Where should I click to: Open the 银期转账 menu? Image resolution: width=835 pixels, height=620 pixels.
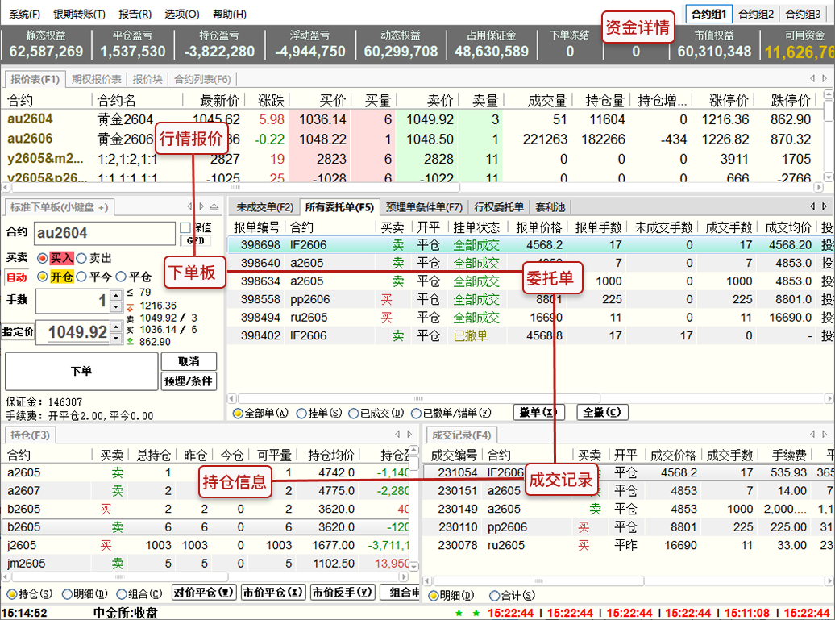(79, 15)
